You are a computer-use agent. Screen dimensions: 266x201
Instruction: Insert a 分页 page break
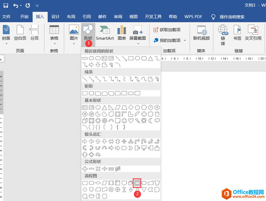point(34,33)
